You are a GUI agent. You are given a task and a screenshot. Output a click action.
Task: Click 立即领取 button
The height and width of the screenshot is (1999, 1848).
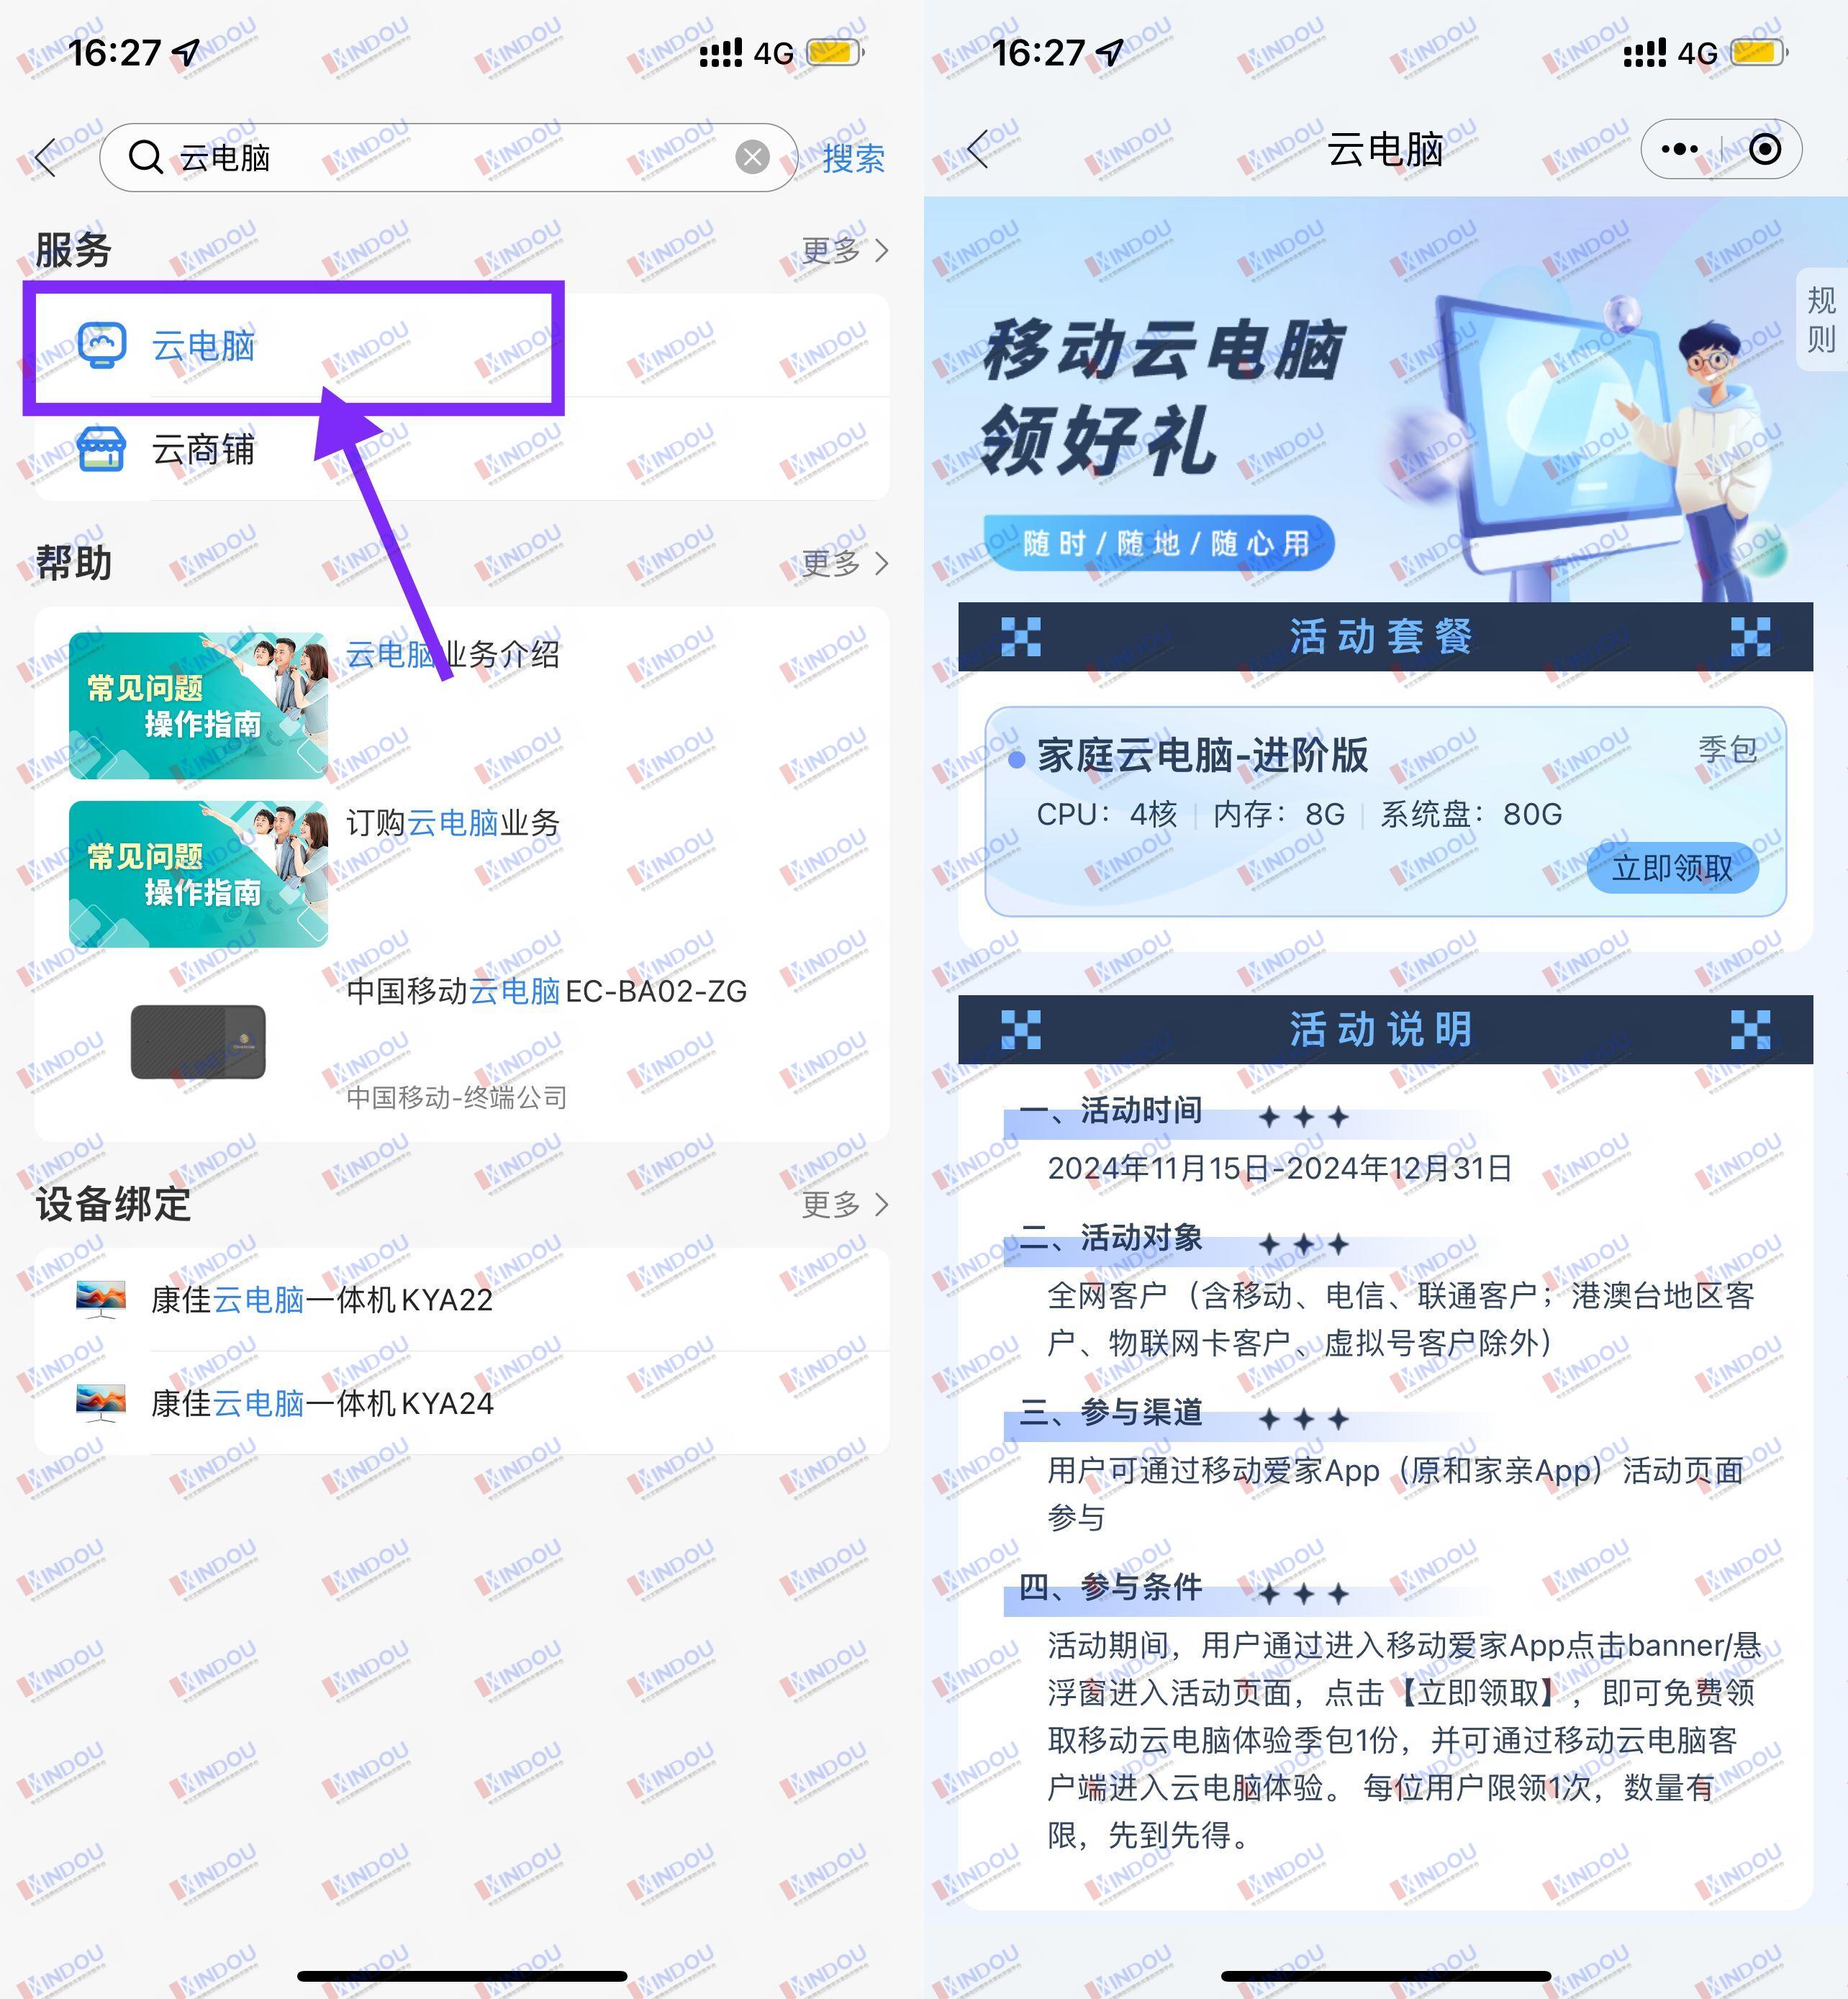tap(1672, 868)
